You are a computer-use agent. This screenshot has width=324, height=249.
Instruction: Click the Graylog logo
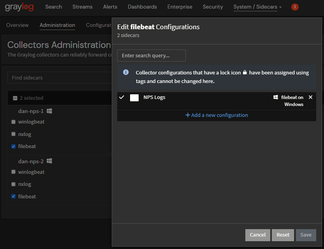pyautogui.click(x=19, y=7)
